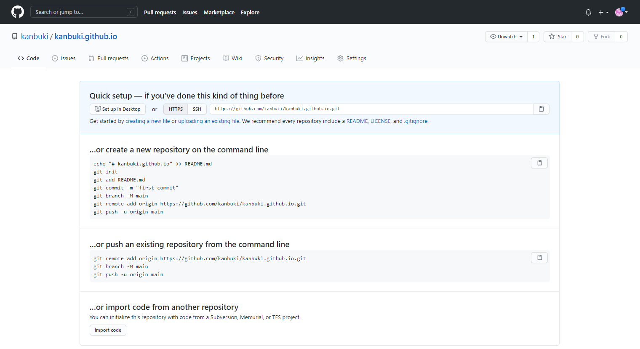Follow the creating a new file link
The width and height of the screenshot is (640, 349).
(x=148, y=121)
